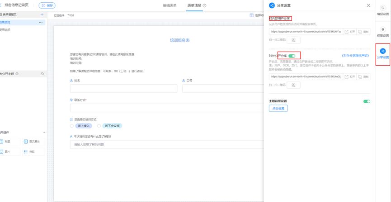Toggle the 对外公开分享 switch

click(x=292, y=56)
